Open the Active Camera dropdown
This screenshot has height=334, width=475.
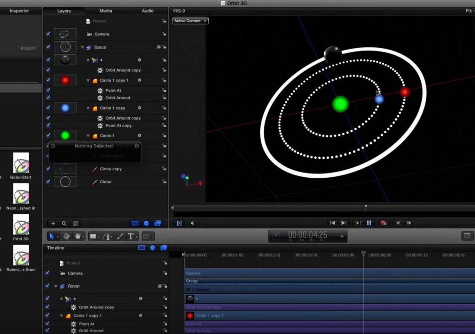click(x=190, y=21)
